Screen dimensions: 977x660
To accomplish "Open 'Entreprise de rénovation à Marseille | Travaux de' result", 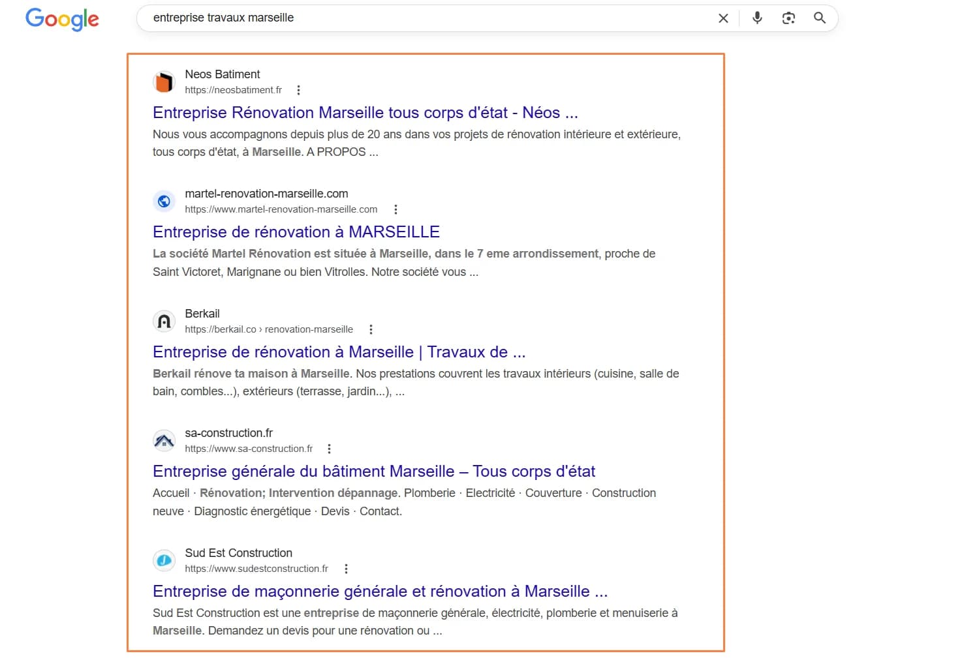I will point(339,352).
